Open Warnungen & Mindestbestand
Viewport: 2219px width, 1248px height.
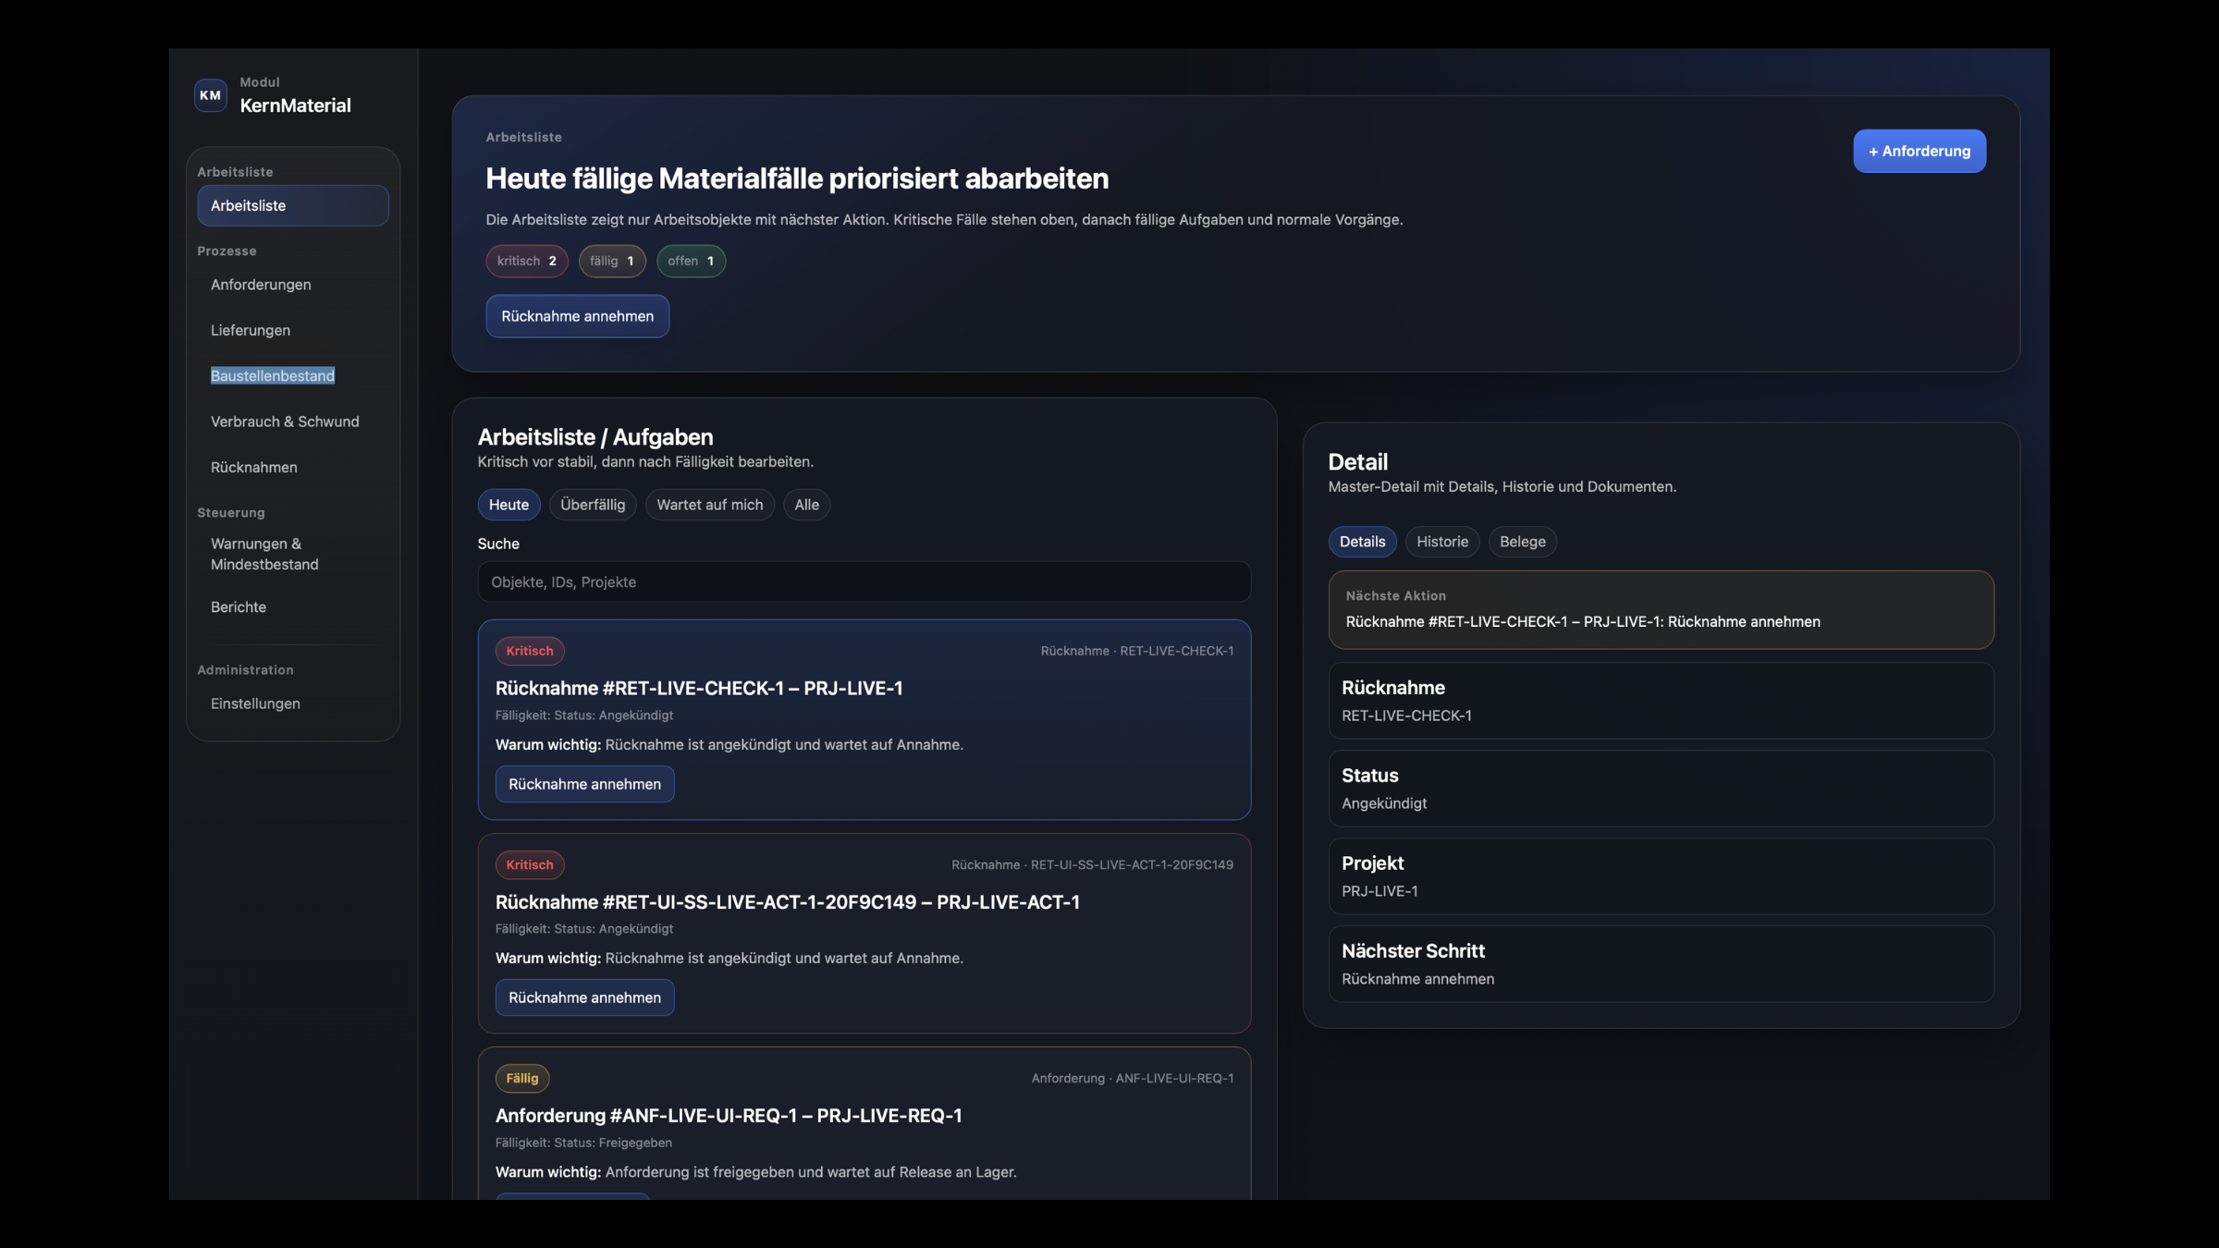click(x=264, y=553)
